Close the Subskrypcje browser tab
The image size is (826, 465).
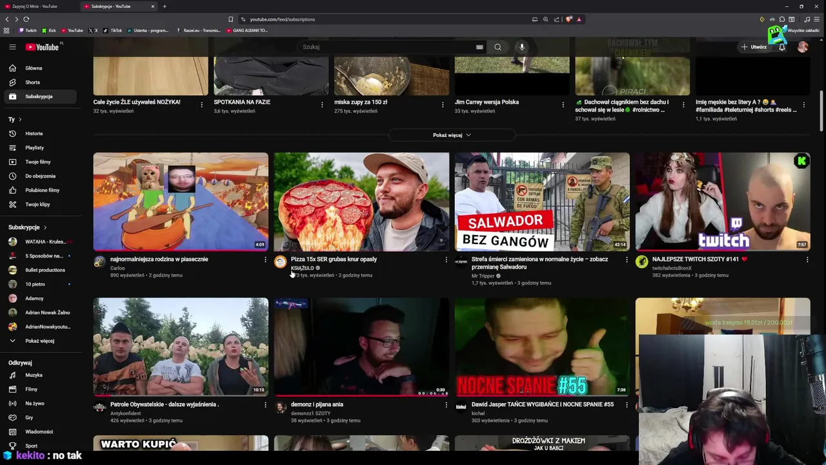coord(153,6)
